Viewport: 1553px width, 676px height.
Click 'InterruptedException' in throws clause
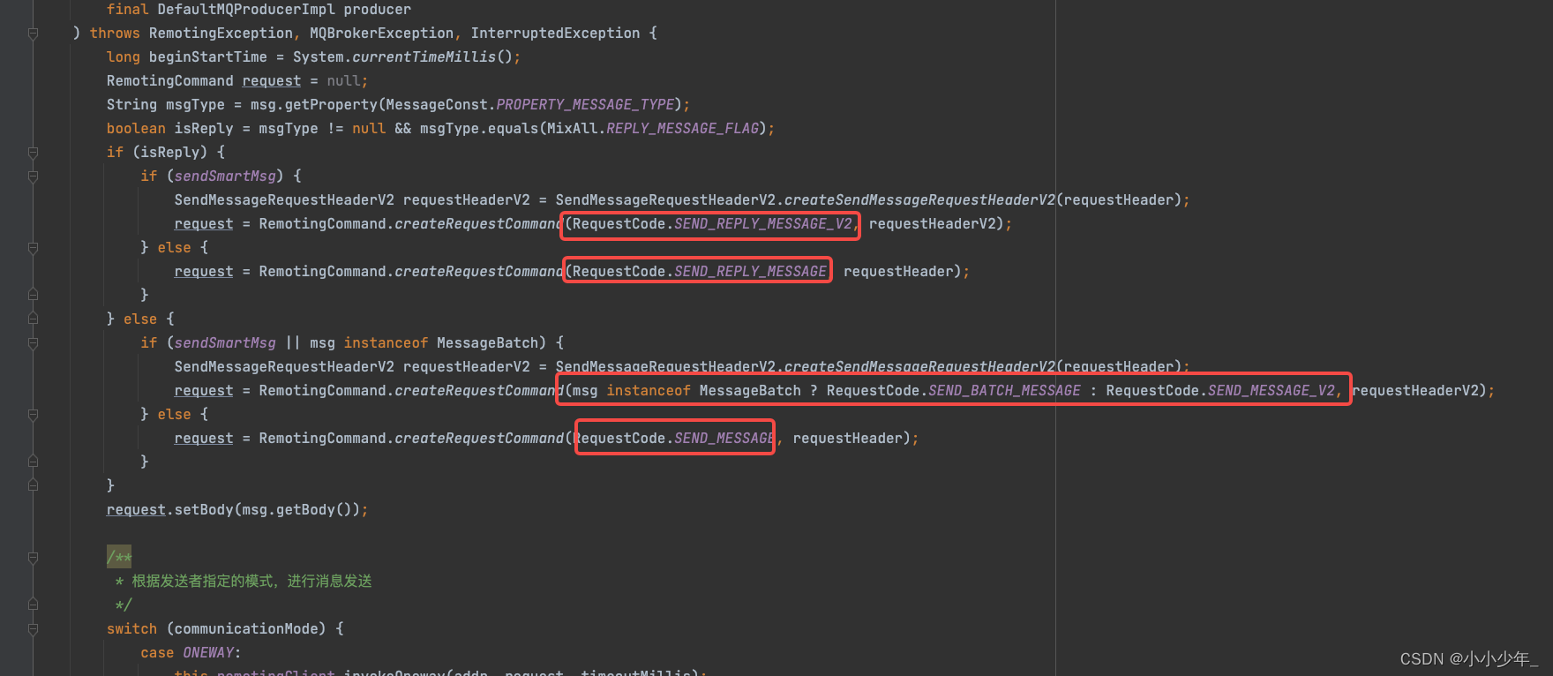click(555, 34)
